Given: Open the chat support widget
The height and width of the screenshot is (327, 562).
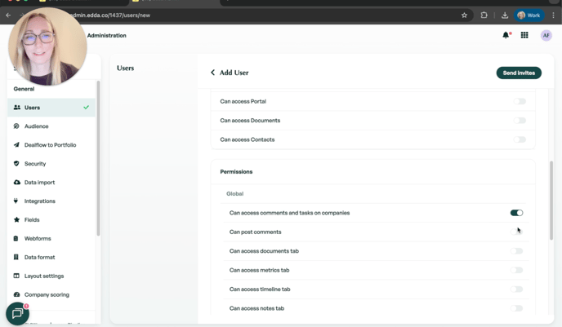Looking at the screenshot, I should pyautogui.click(x=17, y=314).
